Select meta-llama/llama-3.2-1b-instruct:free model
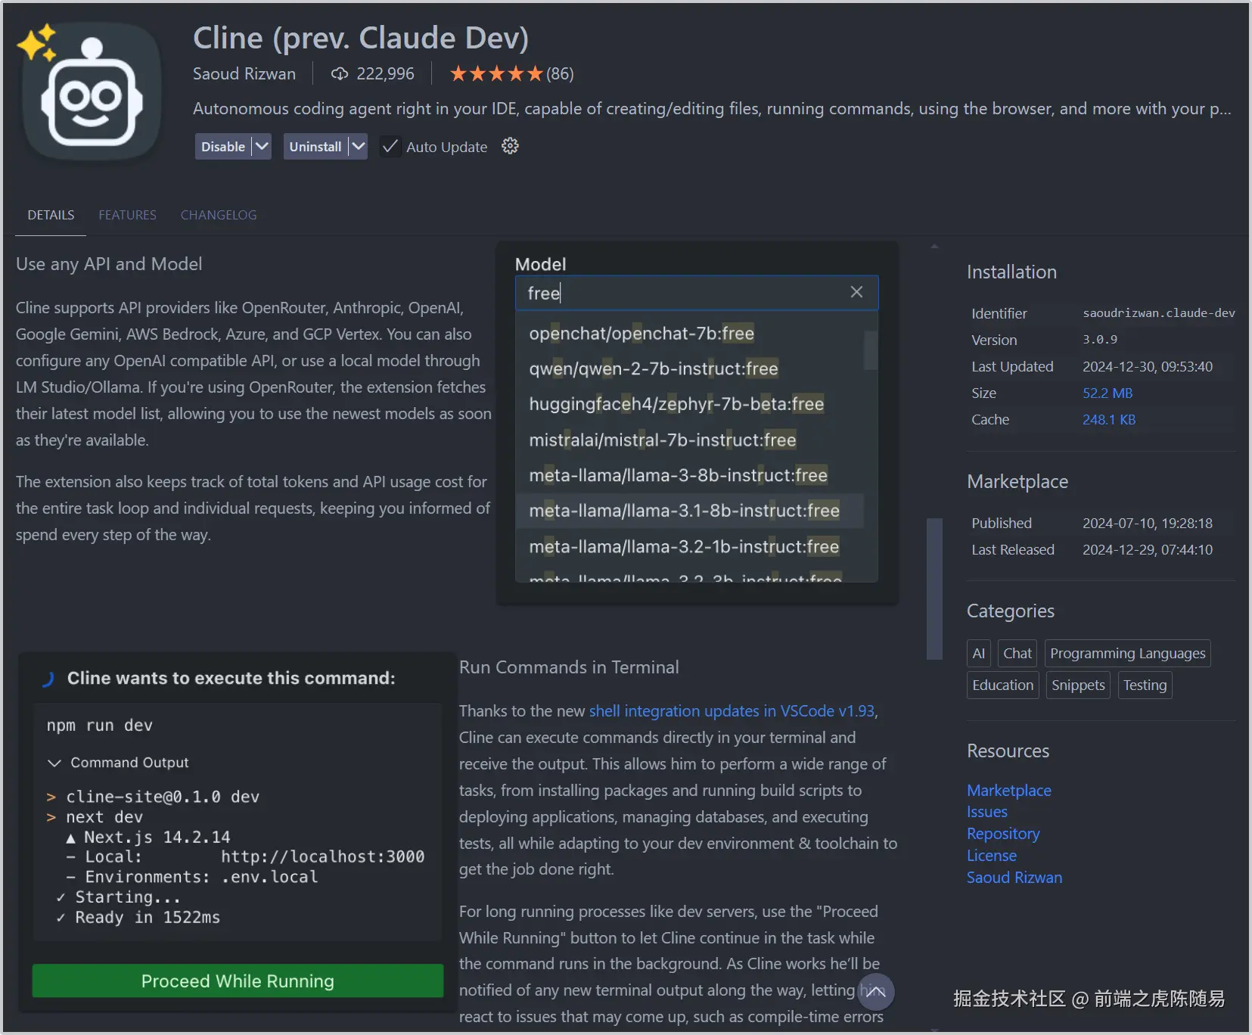This screenshot has width=1252, height=1035. click(x=690, y=546)
